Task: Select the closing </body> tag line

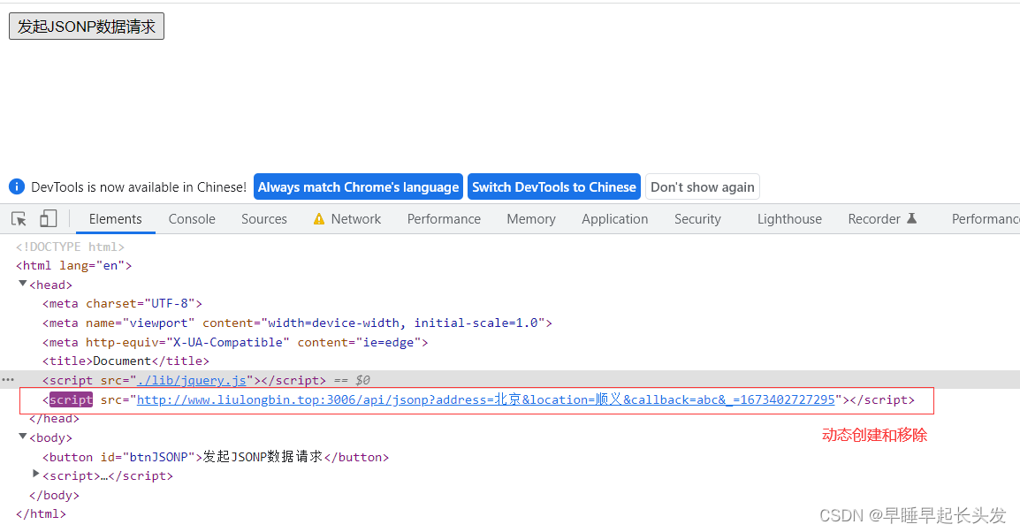Action: pyautogui.click(x=54, y=495)
